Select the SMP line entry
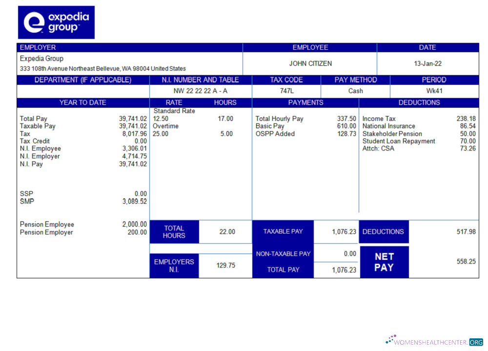488x351 pixels. point(25,201)
